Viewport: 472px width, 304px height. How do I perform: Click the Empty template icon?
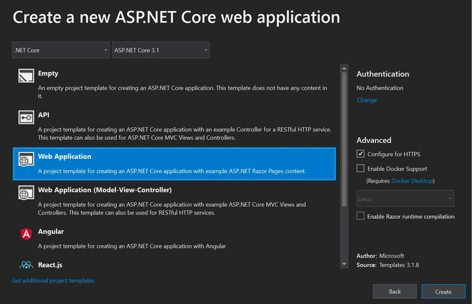pyautogui.click(x=26, y=76)
